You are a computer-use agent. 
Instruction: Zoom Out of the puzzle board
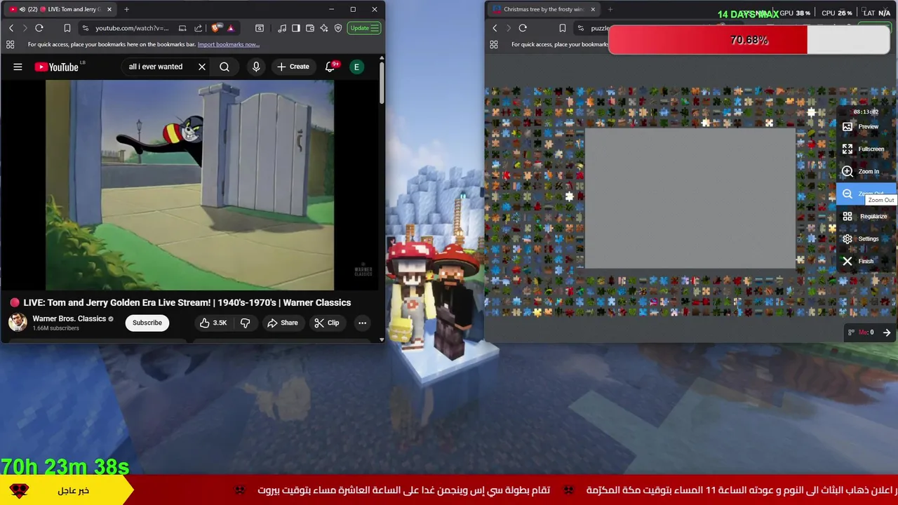pos(866,194)
